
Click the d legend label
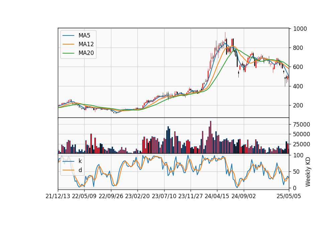(x=80, y=170)
